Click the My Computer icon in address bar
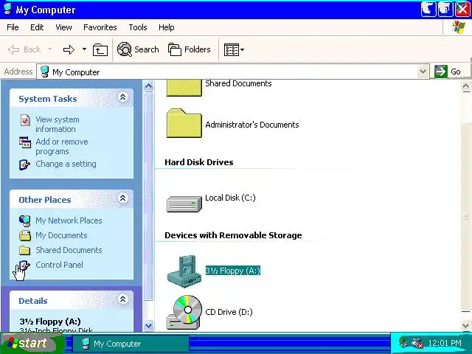 click(45, 72)
